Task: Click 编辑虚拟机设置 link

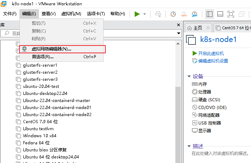Action: (213, 61)
